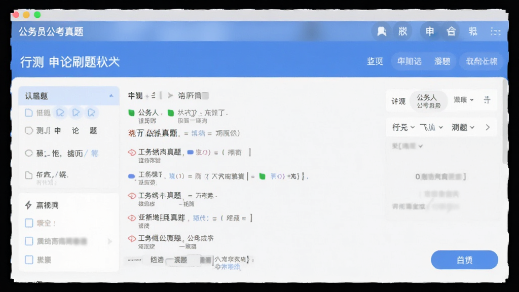
Task: Click the last of three blue bookmark icons in the sidebar
Action: (x=91, y=113)
